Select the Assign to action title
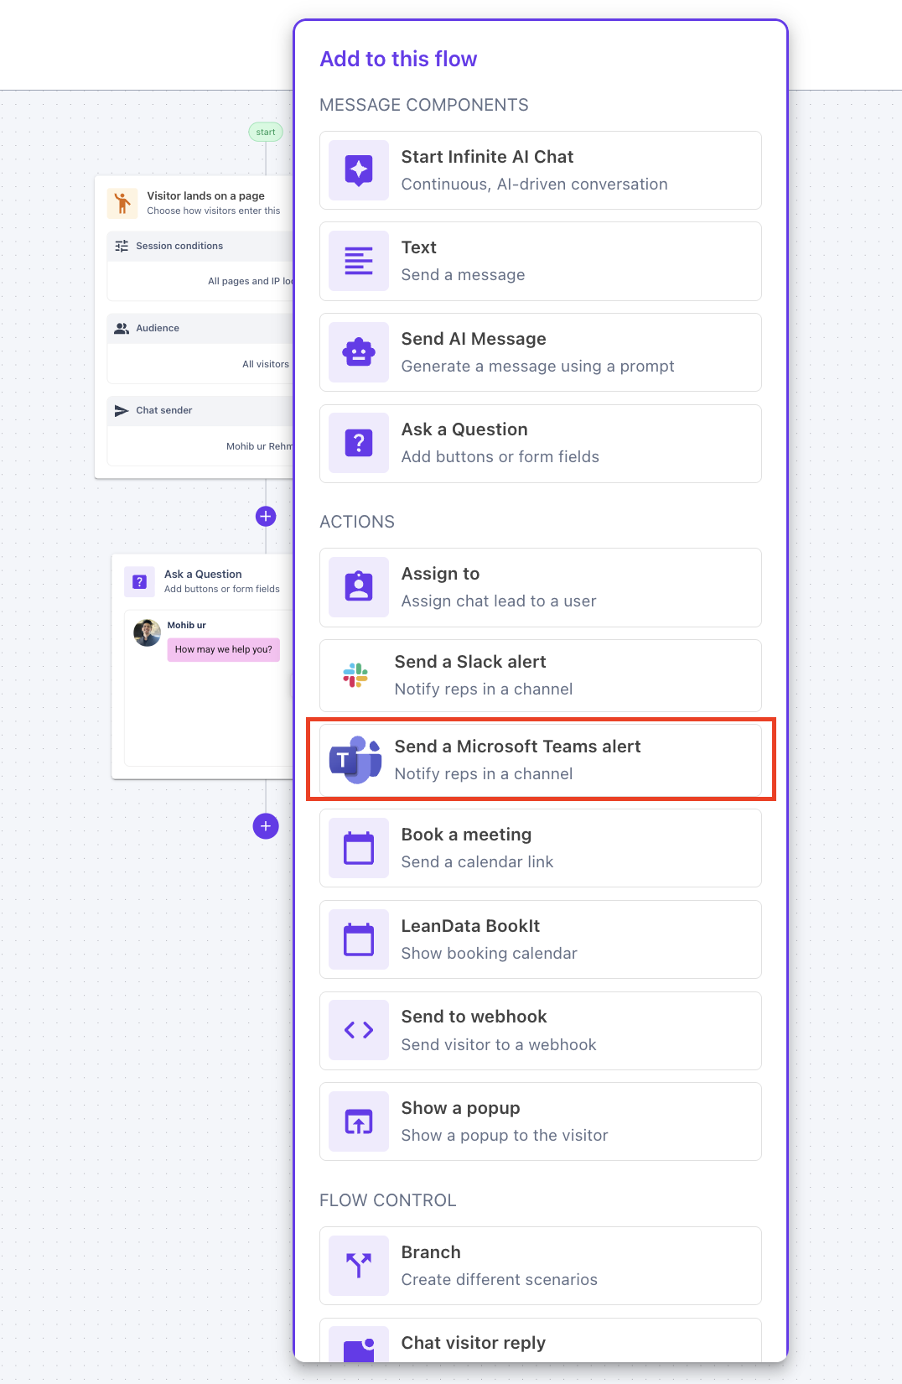 pos(440,574)
